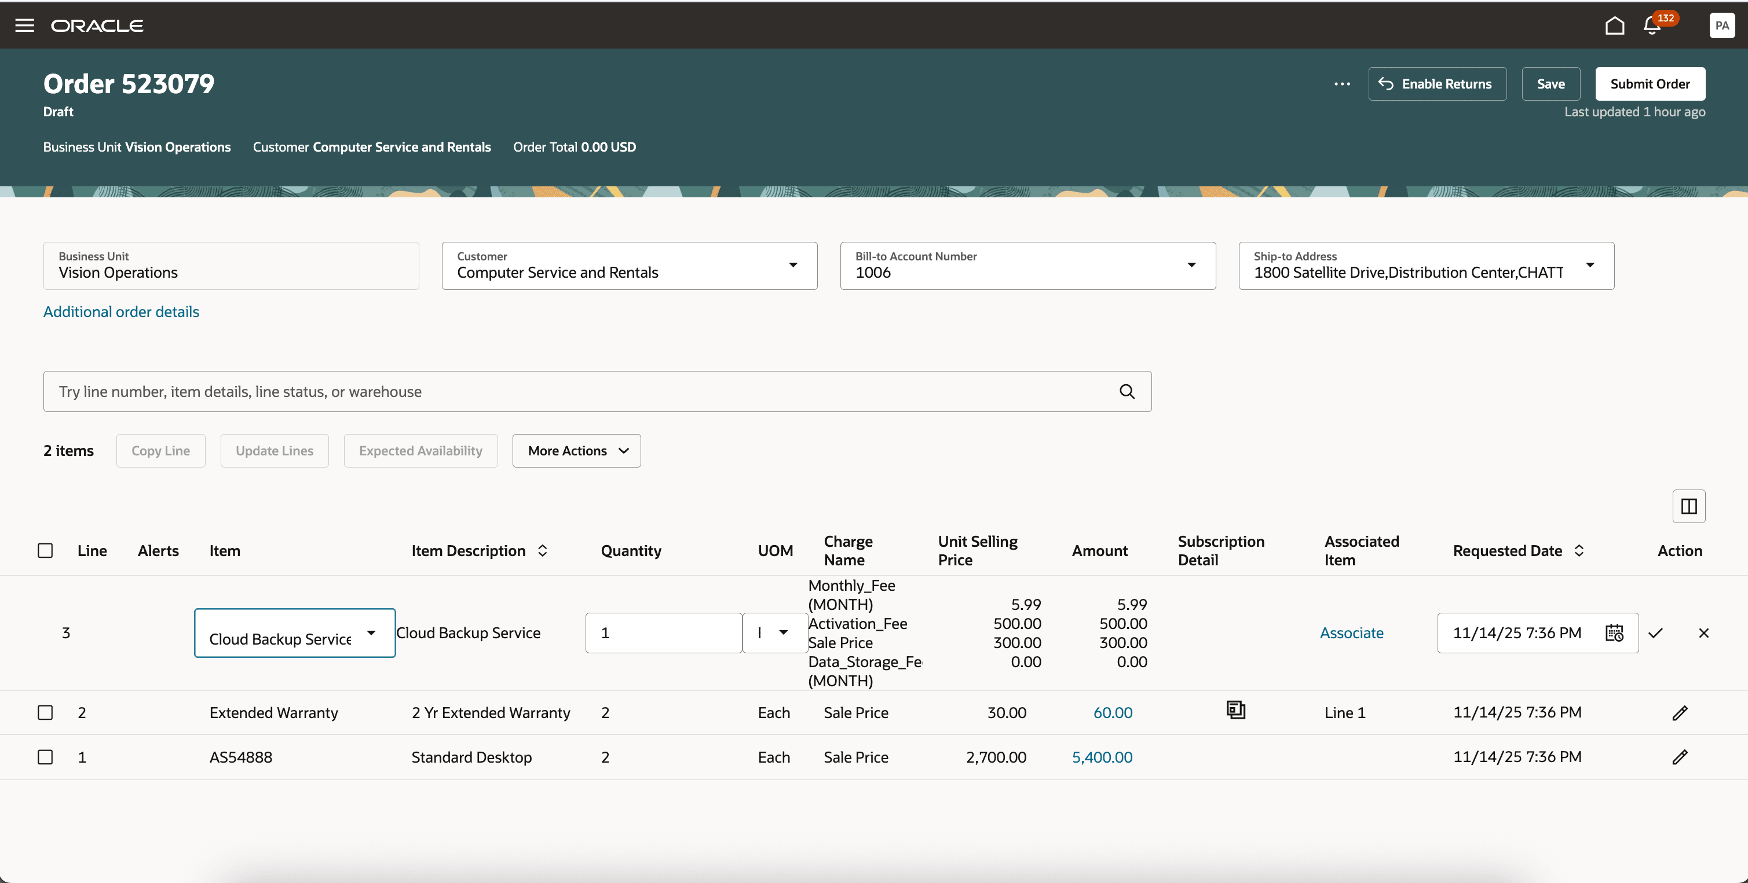The image size is (1748, 883).
Task: Open the hamburger navigation menu
Action: pyautogui.click(x=25, y=26)
